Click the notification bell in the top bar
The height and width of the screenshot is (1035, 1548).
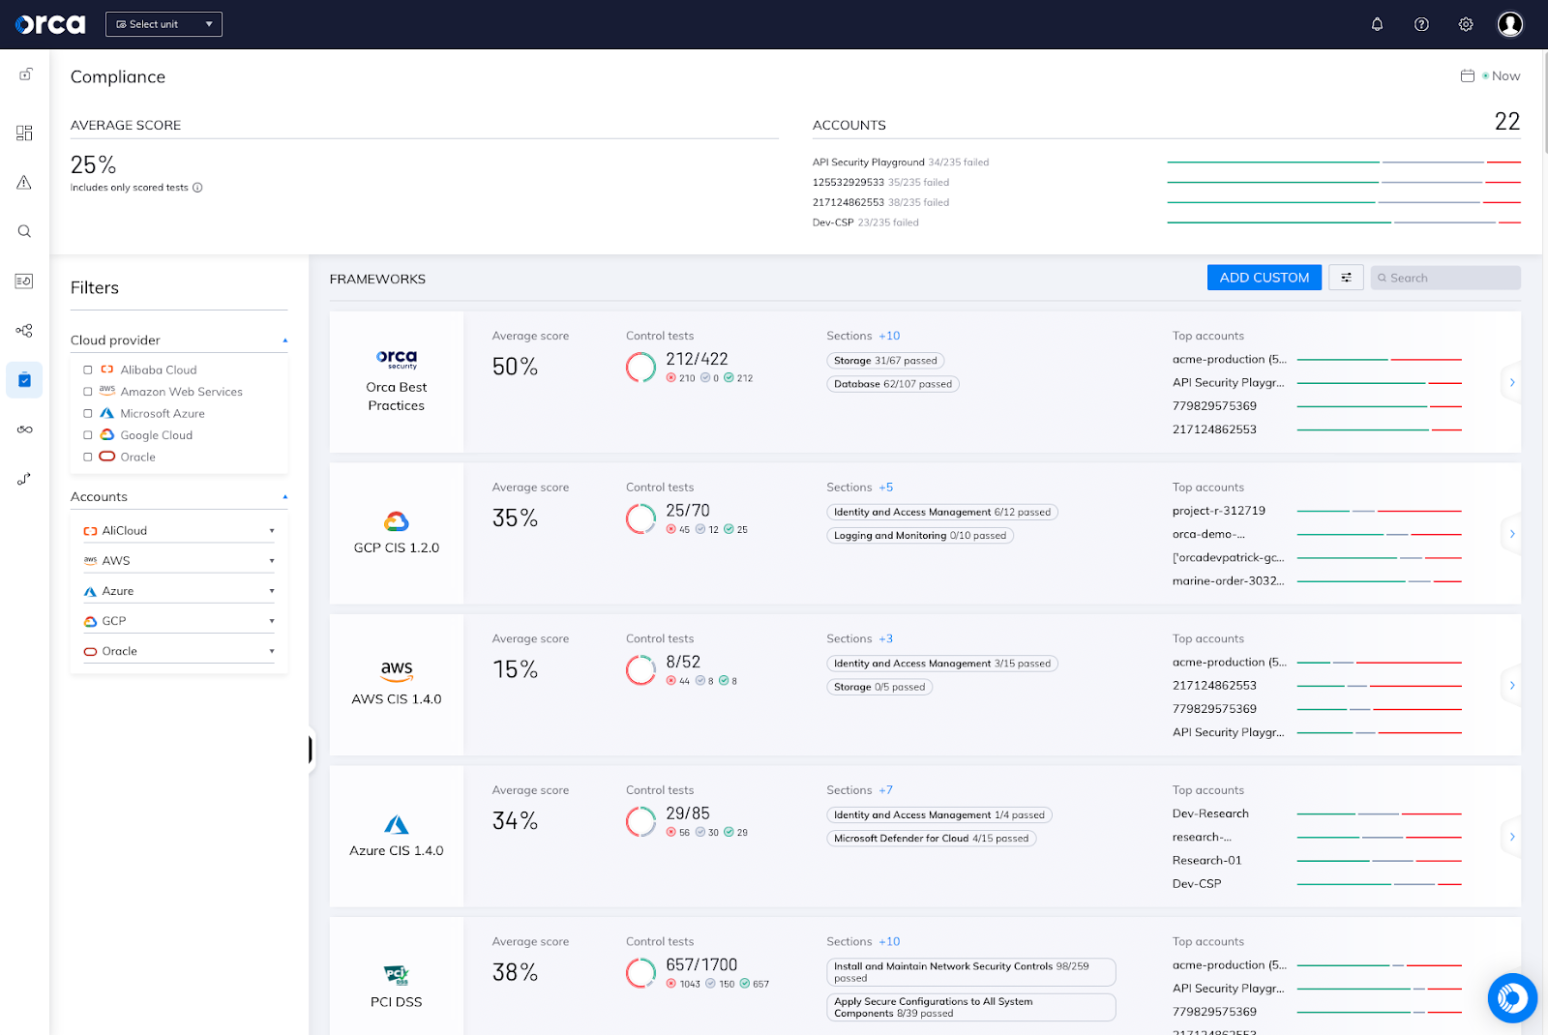click(1377, 24)
